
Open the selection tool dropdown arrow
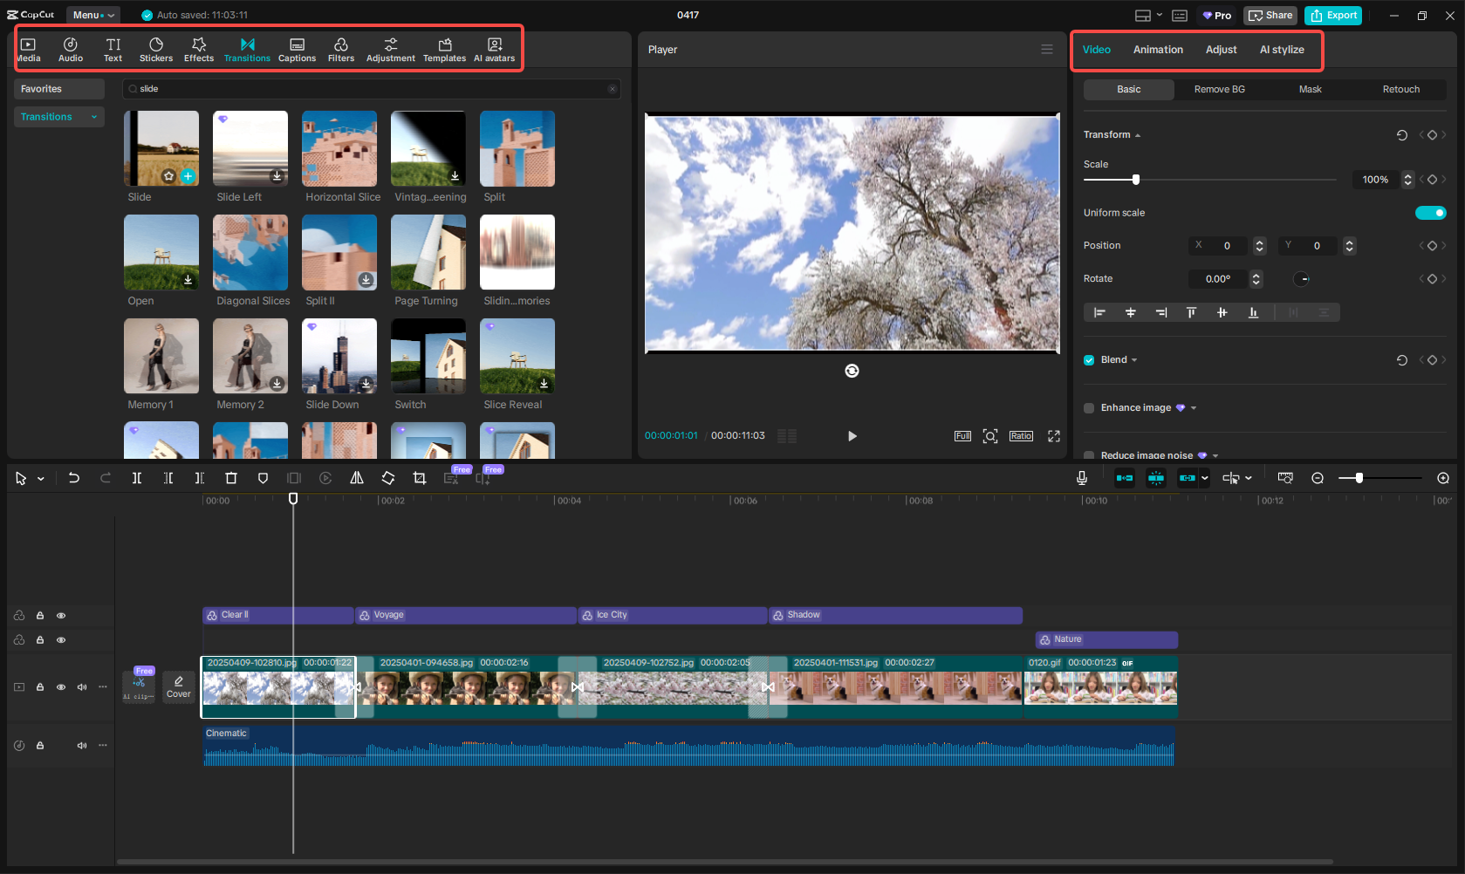point(41,479)
